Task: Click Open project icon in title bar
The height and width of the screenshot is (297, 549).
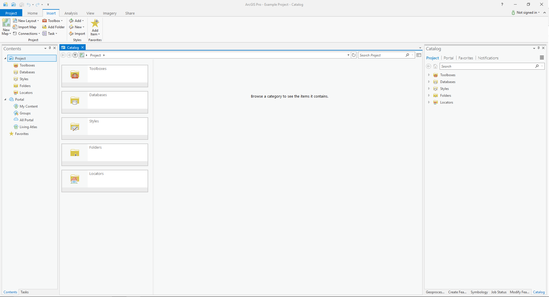Action: [x=13, y=5]
